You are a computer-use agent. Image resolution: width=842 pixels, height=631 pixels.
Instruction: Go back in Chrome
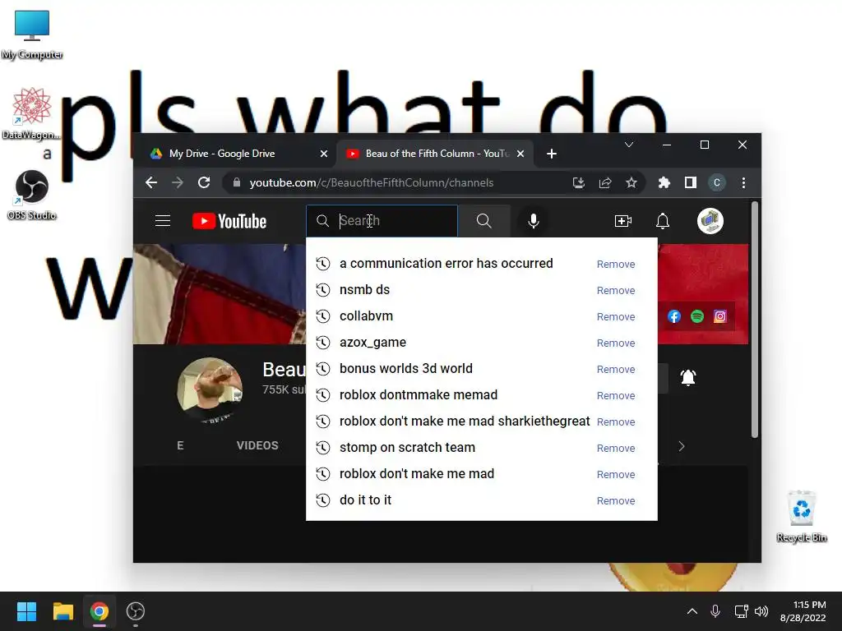pyautogui.click(x=151, y=182)
